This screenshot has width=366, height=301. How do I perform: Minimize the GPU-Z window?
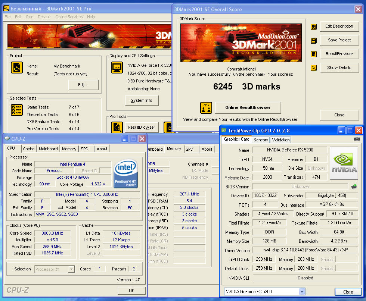(341, 131)
